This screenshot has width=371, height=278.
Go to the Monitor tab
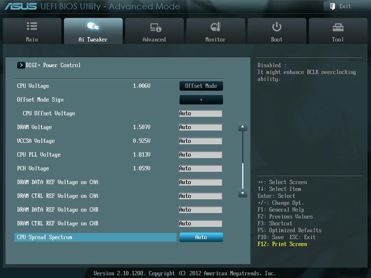(216, 31)
